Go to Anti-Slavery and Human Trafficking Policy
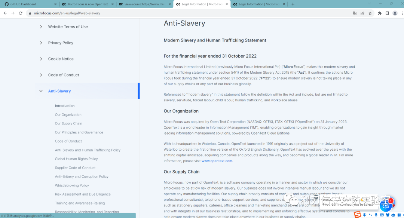The height and width of the screenshot is (218, 404). point(88,150)
